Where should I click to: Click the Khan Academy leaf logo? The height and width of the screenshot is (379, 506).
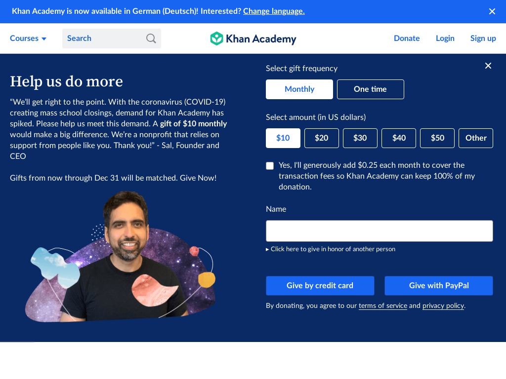pyautogui.click(x=216, y=38)
